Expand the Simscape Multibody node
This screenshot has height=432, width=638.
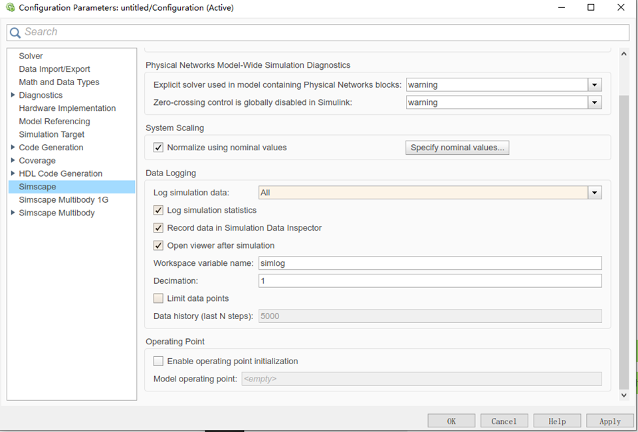pyautogui.click(x=13, y=212)
